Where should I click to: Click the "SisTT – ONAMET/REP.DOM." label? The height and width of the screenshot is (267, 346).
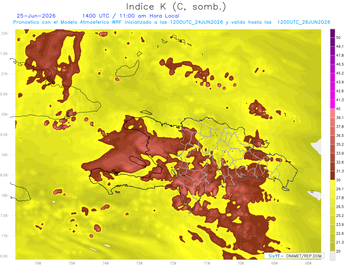(294, 256)
